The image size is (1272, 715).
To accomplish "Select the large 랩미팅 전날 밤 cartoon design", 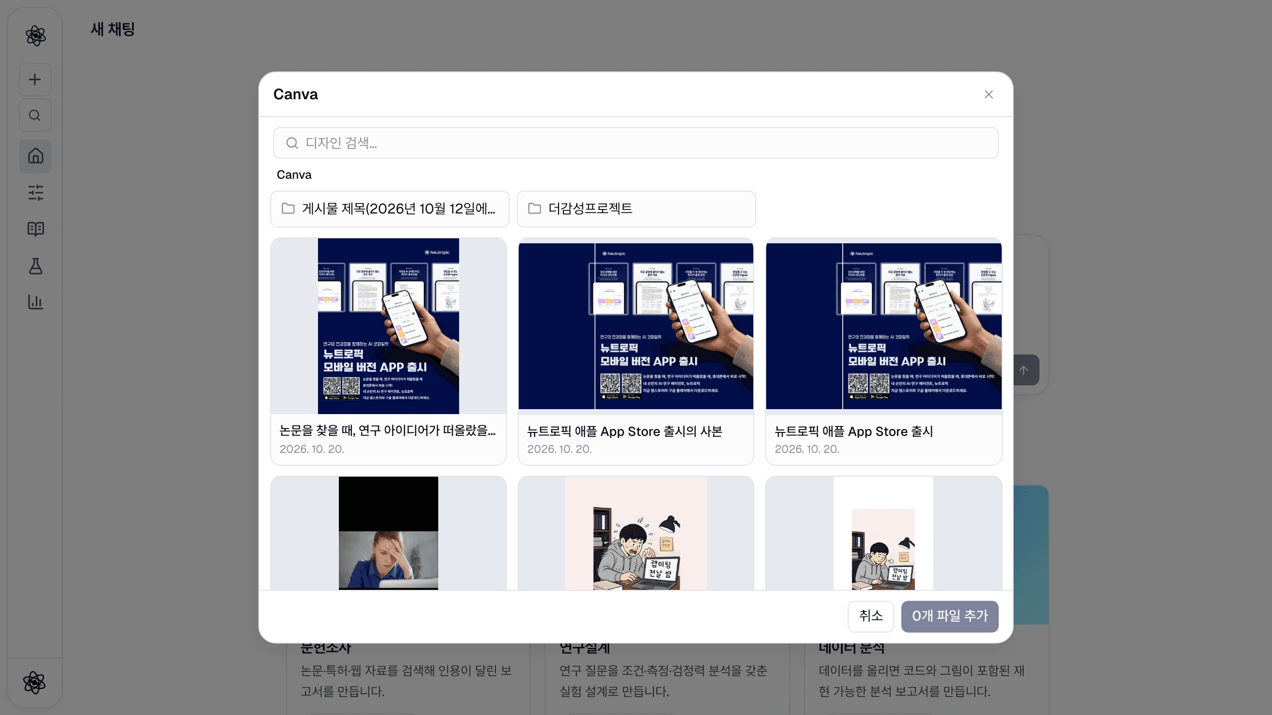I will tap(636, 533).
